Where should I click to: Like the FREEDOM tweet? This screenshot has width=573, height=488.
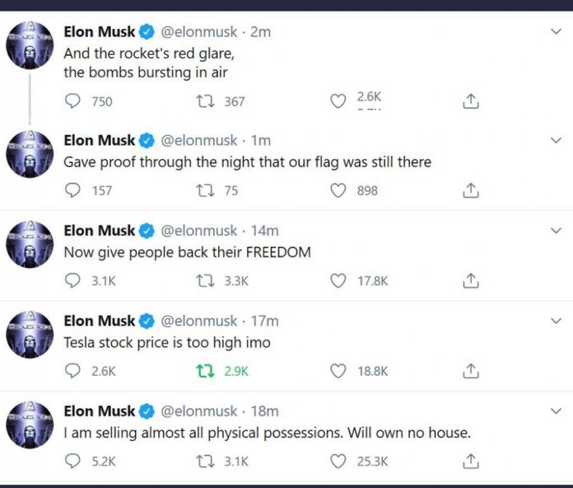coord(337,280)
